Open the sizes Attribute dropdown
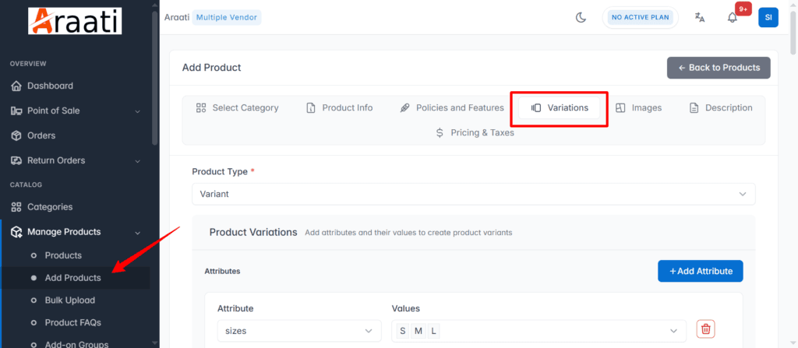This screenshot has height=348, width=798. tap(299, 331)
